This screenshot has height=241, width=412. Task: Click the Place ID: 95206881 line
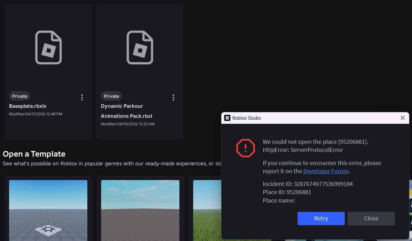(x=287, y=192)
